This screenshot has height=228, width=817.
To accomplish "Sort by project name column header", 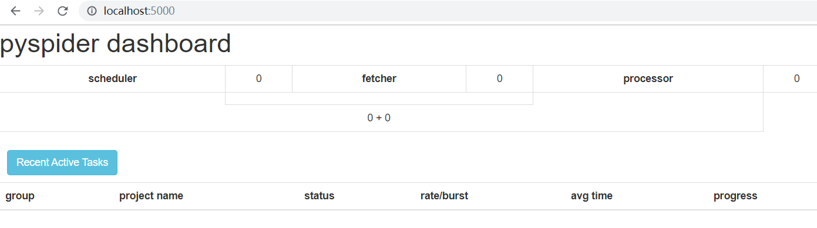I will (151, 196).
